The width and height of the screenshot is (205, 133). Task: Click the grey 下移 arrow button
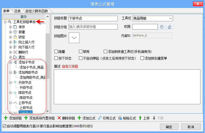point(158,118)
